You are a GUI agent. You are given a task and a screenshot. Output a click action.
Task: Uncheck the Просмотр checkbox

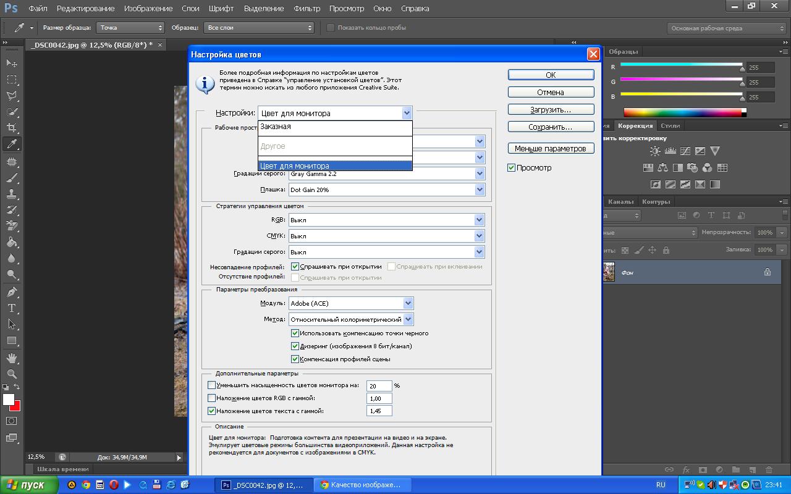[511, 167]
